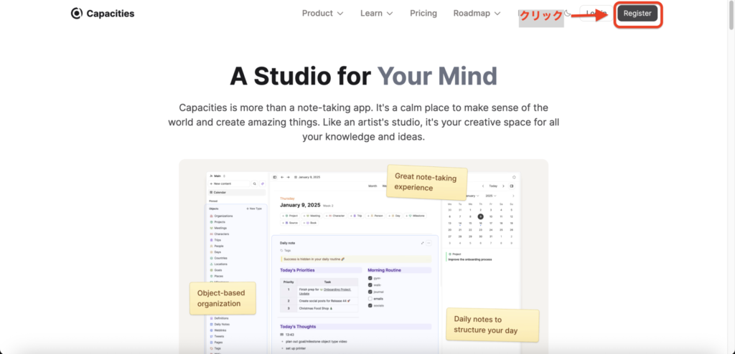735x354 pixels.
Task: Expand the Product dropdown menu
Action: point(322,14)
